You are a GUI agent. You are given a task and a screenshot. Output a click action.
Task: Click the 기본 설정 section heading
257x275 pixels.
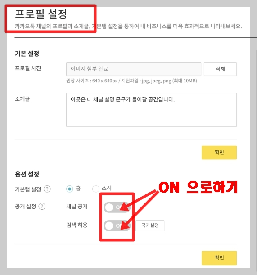27,54
